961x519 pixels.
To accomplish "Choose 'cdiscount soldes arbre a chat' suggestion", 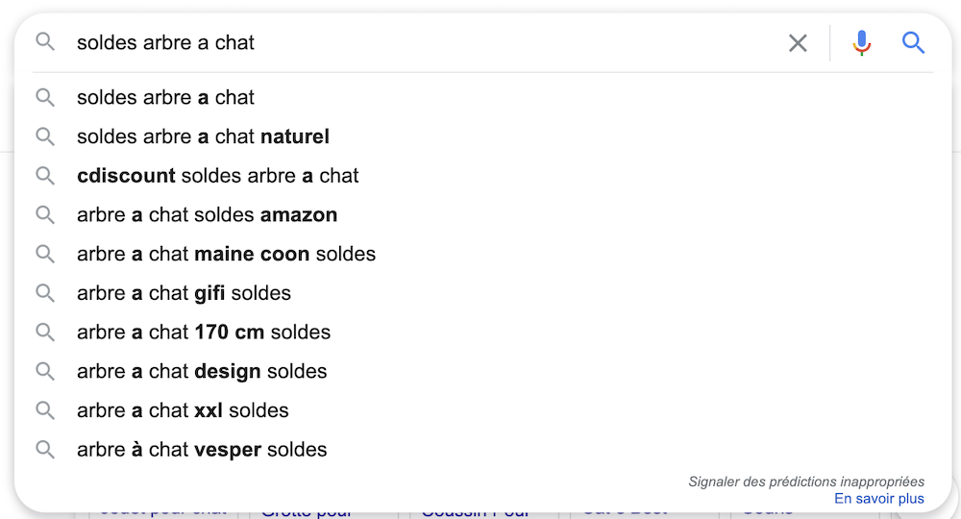I will [x=483, y=175].
